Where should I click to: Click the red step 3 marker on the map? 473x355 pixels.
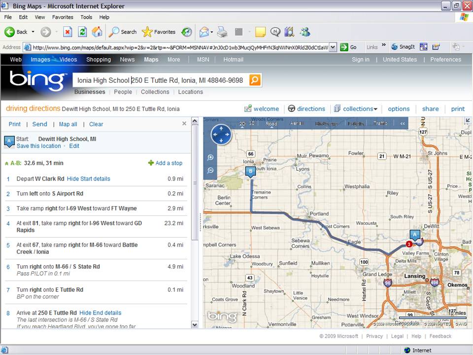tap(409, 244)
